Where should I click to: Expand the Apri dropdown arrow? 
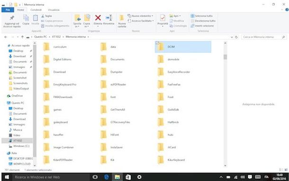click(x=180, y=16)
